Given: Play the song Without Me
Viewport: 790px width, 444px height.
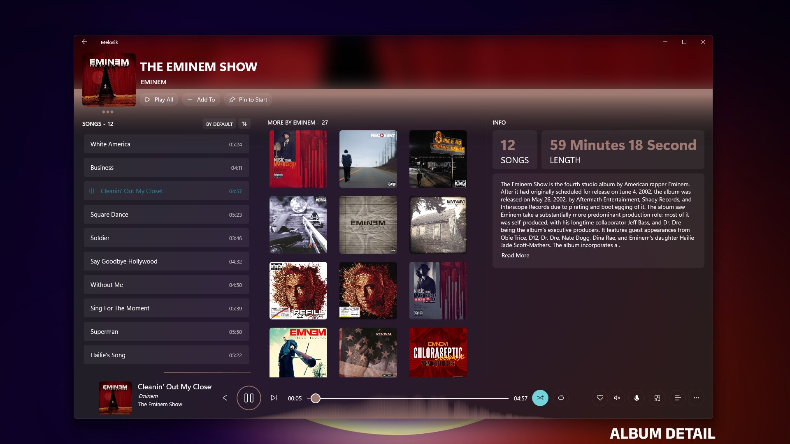Looking at the screenshot, I should [x=166, y=284].
